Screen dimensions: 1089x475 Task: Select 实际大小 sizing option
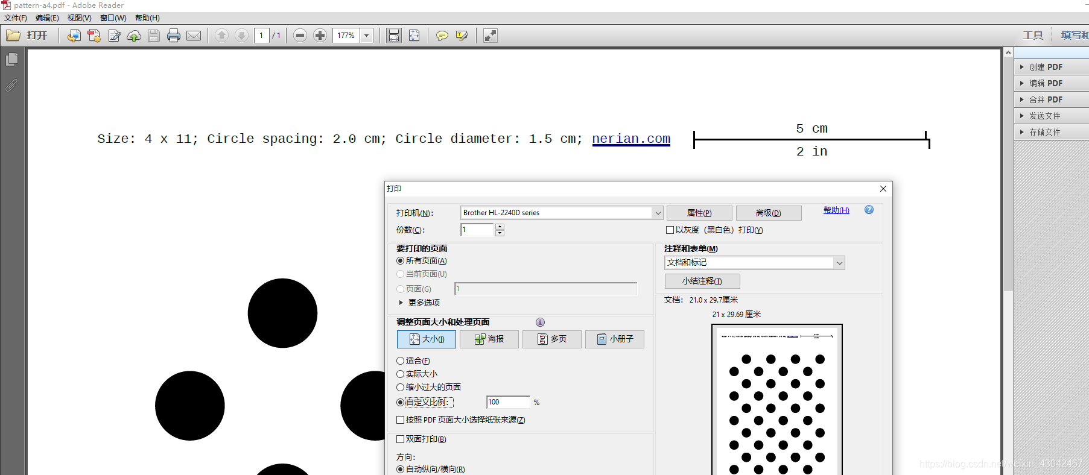click(400, 374)
